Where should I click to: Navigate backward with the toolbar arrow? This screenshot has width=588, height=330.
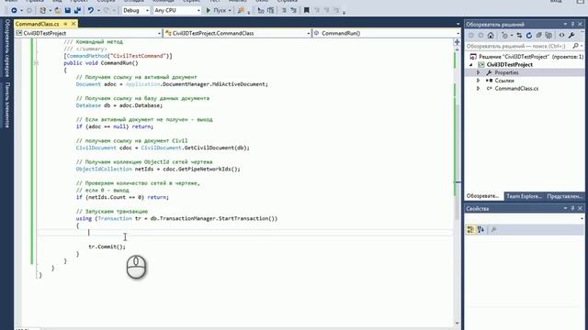click(x=14, y=10)
